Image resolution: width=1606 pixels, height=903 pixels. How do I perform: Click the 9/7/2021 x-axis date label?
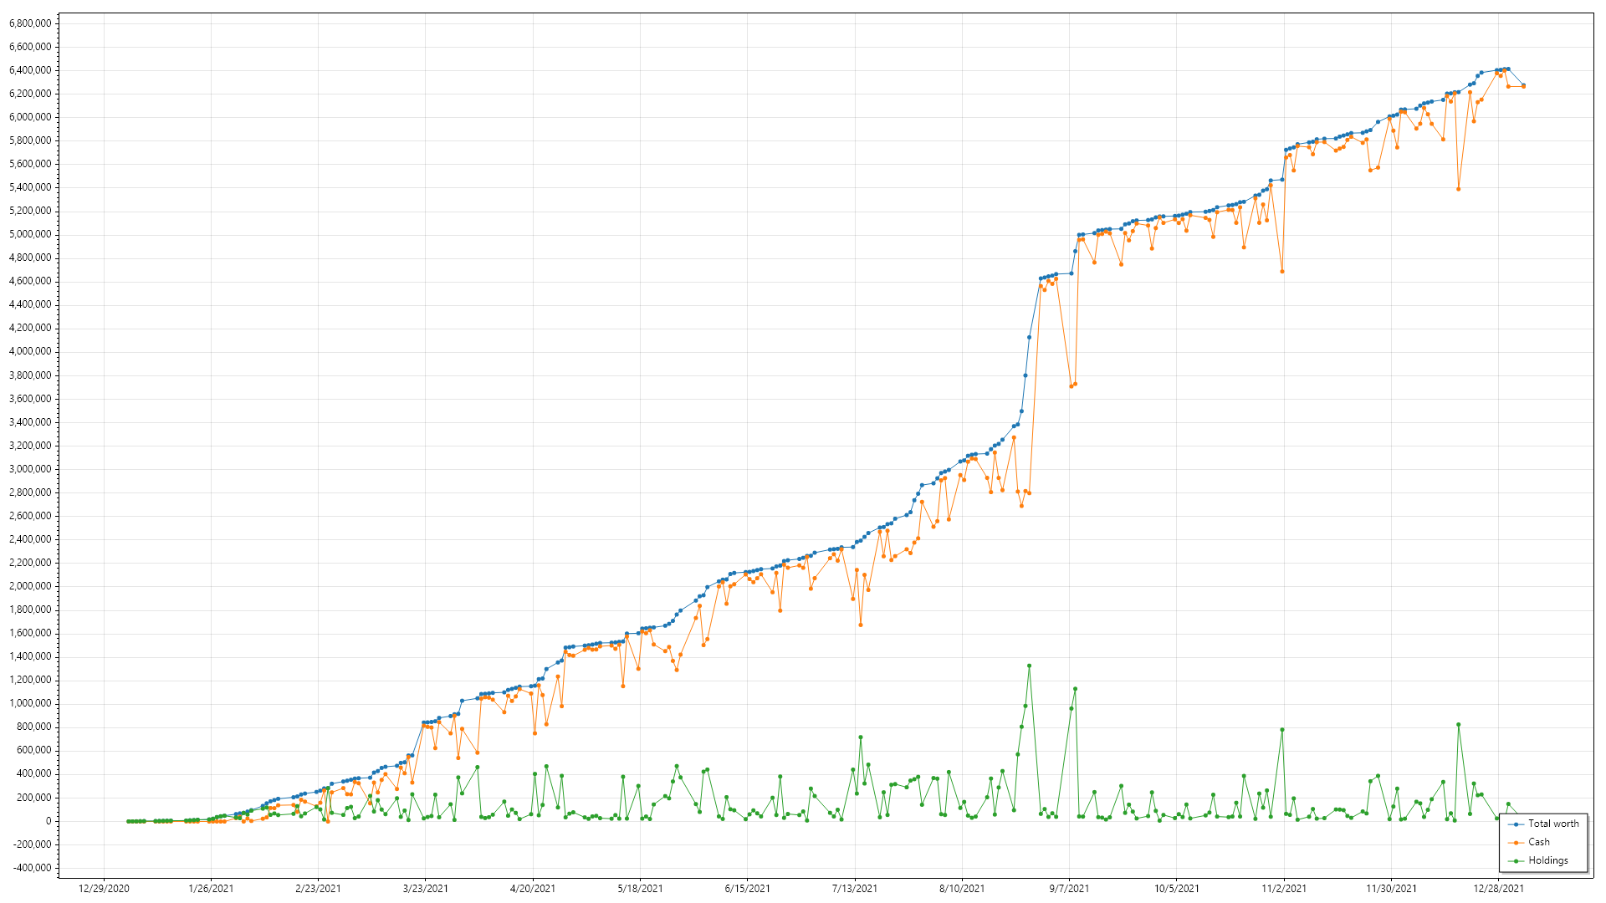tap(1069, 888)
